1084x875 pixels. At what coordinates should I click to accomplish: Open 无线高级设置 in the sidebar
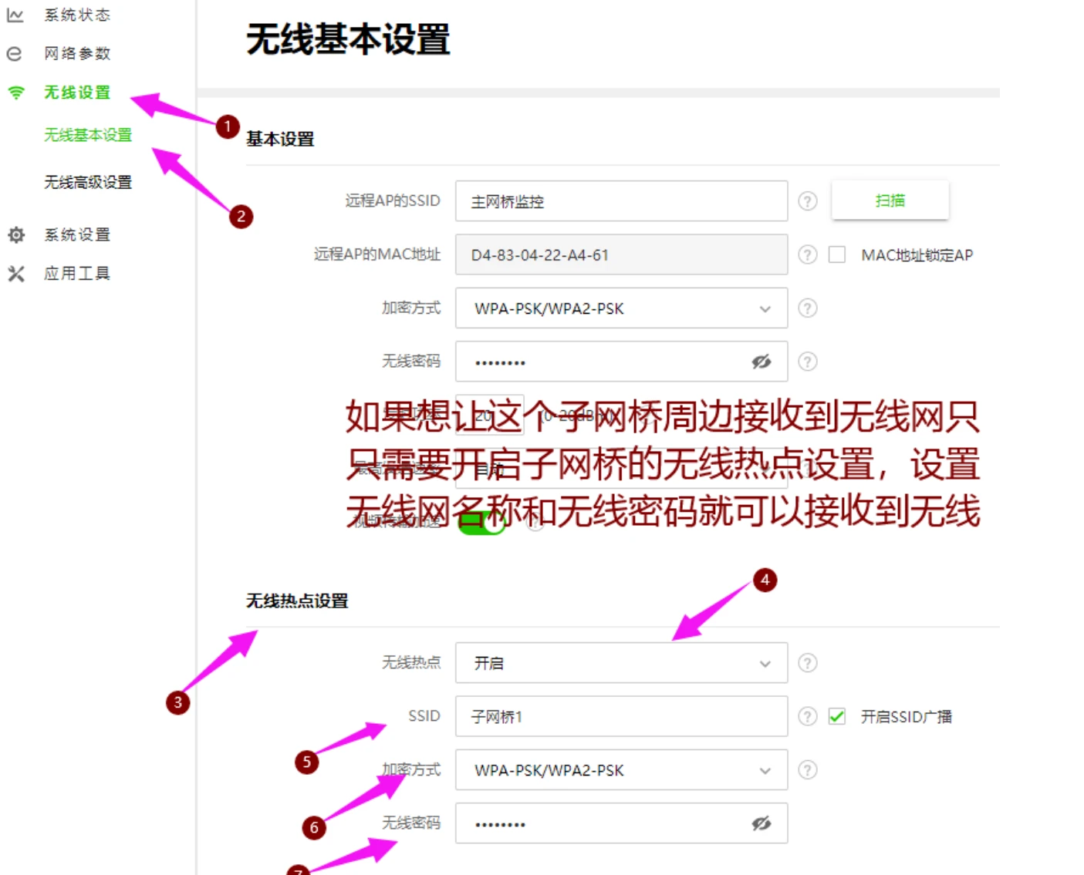88,182
